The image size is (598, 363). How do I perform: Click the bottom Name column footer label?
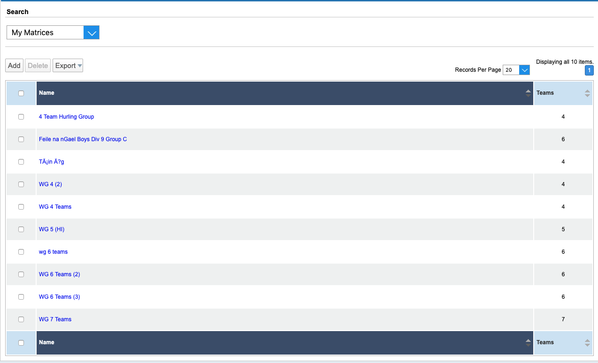click(x=46, y=342)
